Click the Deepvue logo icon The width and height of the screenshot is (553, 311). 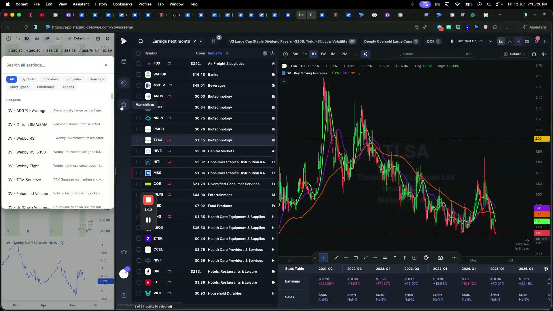point(124,41)
